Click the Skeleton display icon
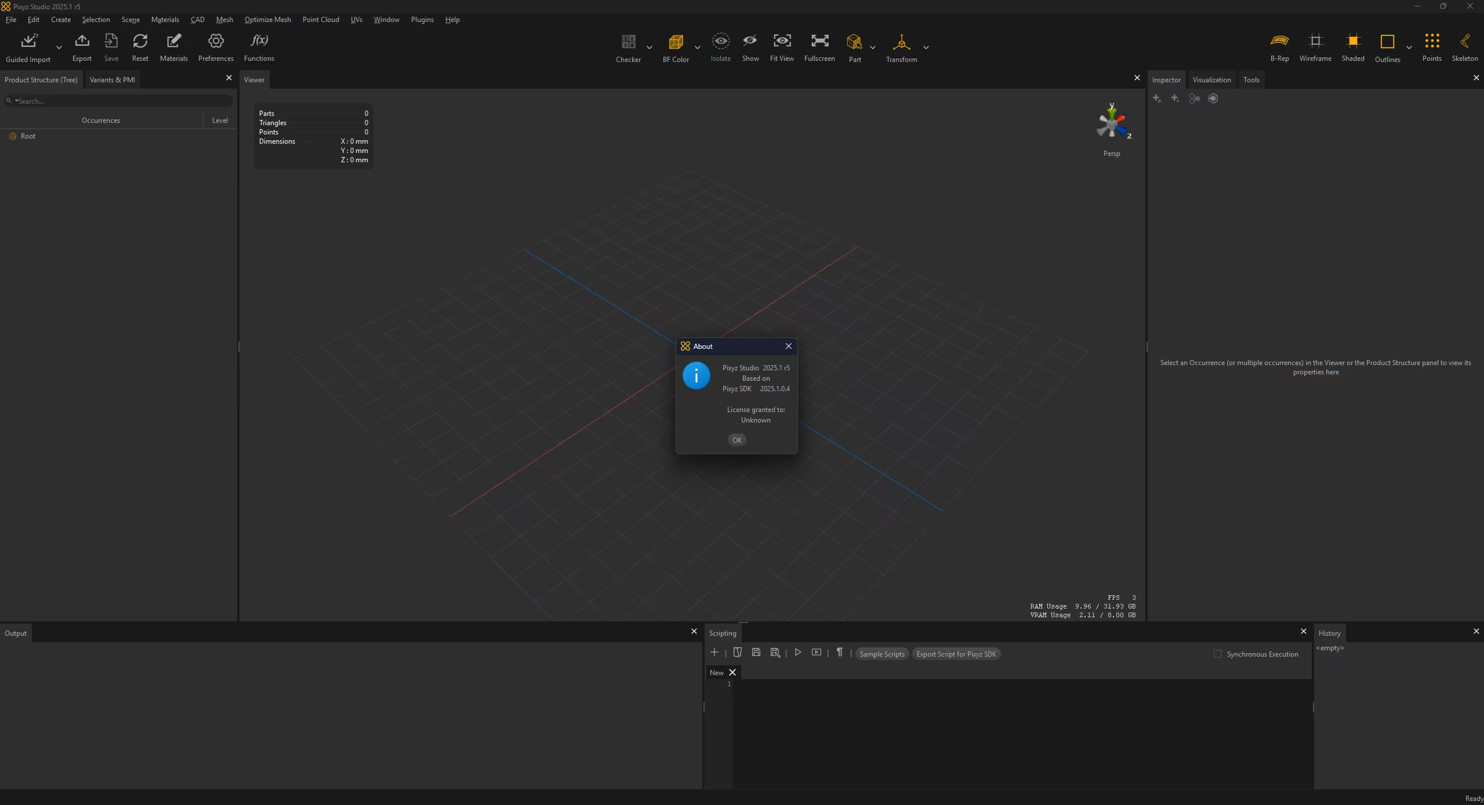 [x=1464, y=41]
